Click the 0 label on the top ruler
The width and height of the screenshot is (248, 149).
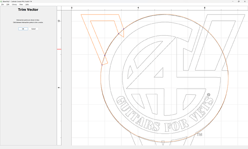pyautogui.click(x=72, y=8)
